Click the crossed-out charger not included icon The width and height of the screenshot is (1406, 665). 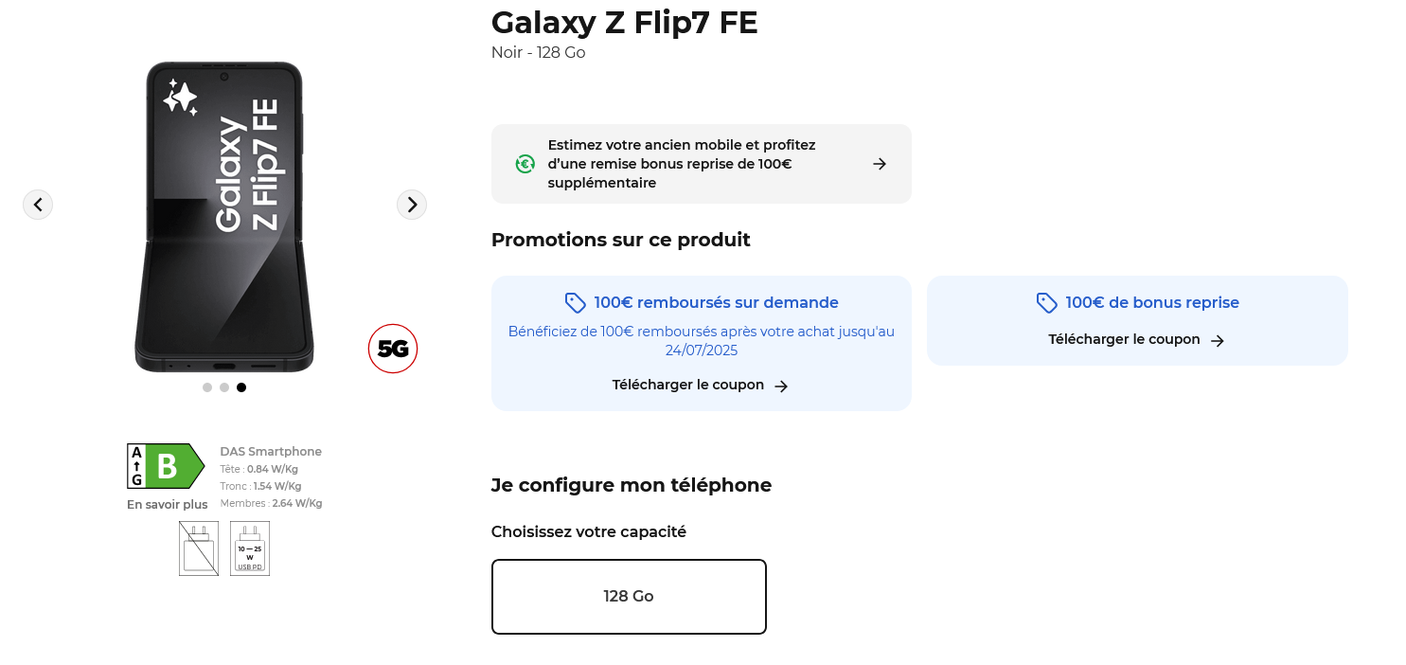pyautogui.click(x=198, y=548)
